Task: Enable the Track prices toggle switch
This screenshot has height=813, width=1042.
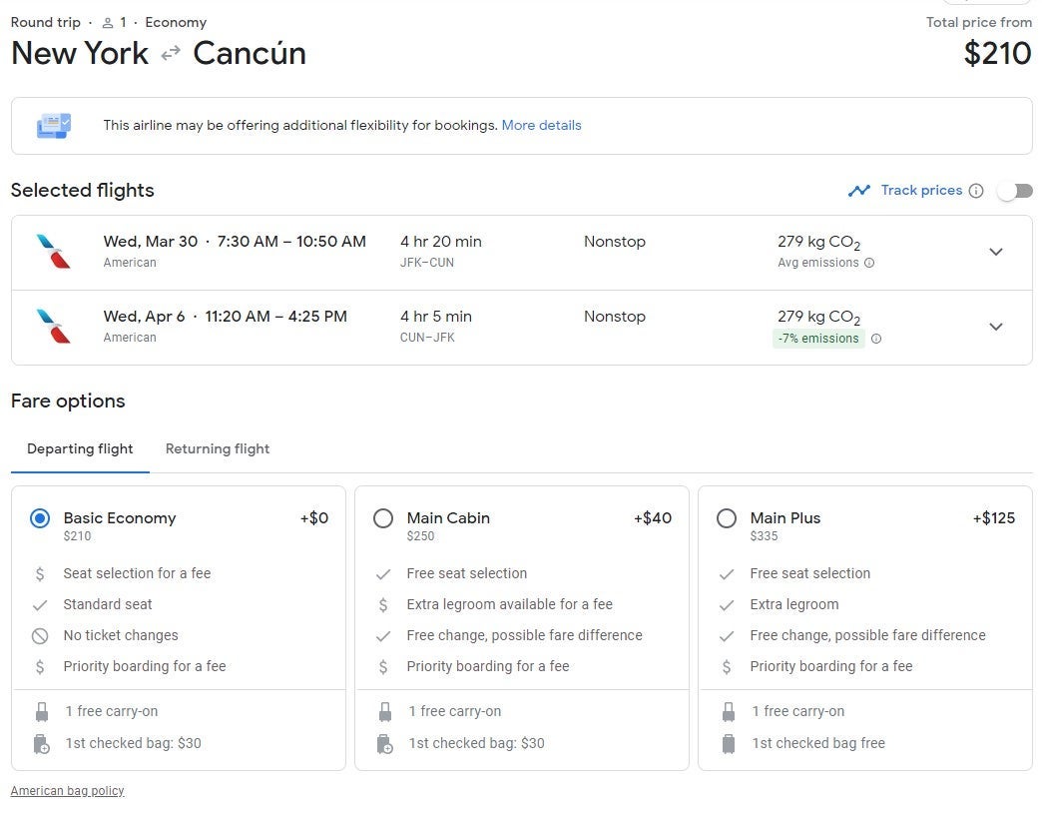Action: coord(1014,191)
